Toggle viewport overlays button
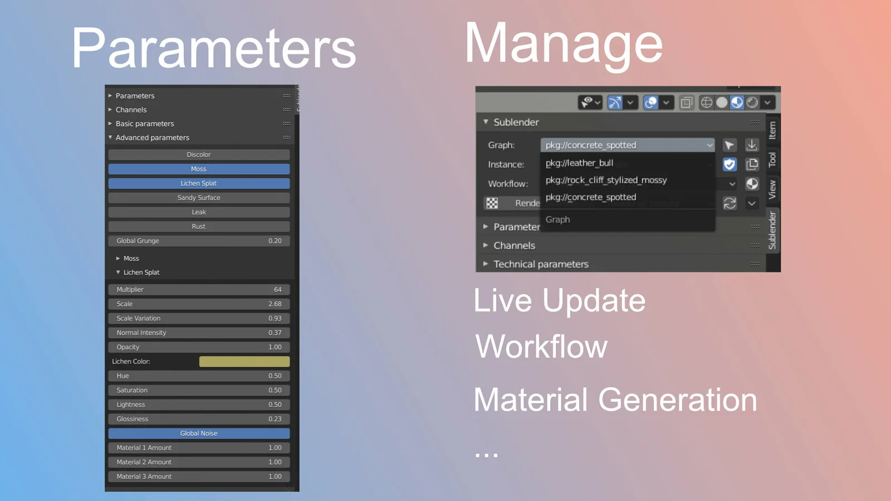Image resolution: width=891 pixels, height=501 pixels. tap(650, 102)
